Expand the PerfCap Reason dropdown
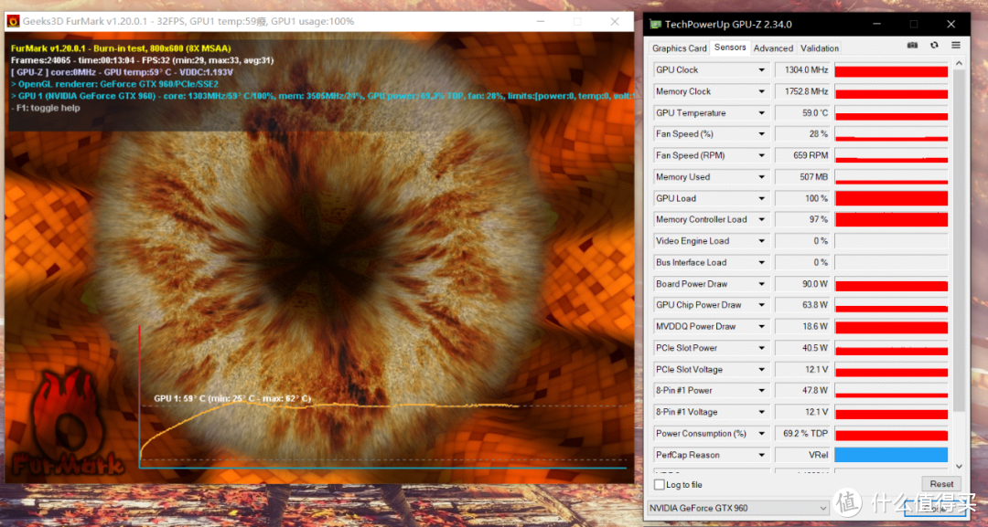 click(x=761, y=455)
